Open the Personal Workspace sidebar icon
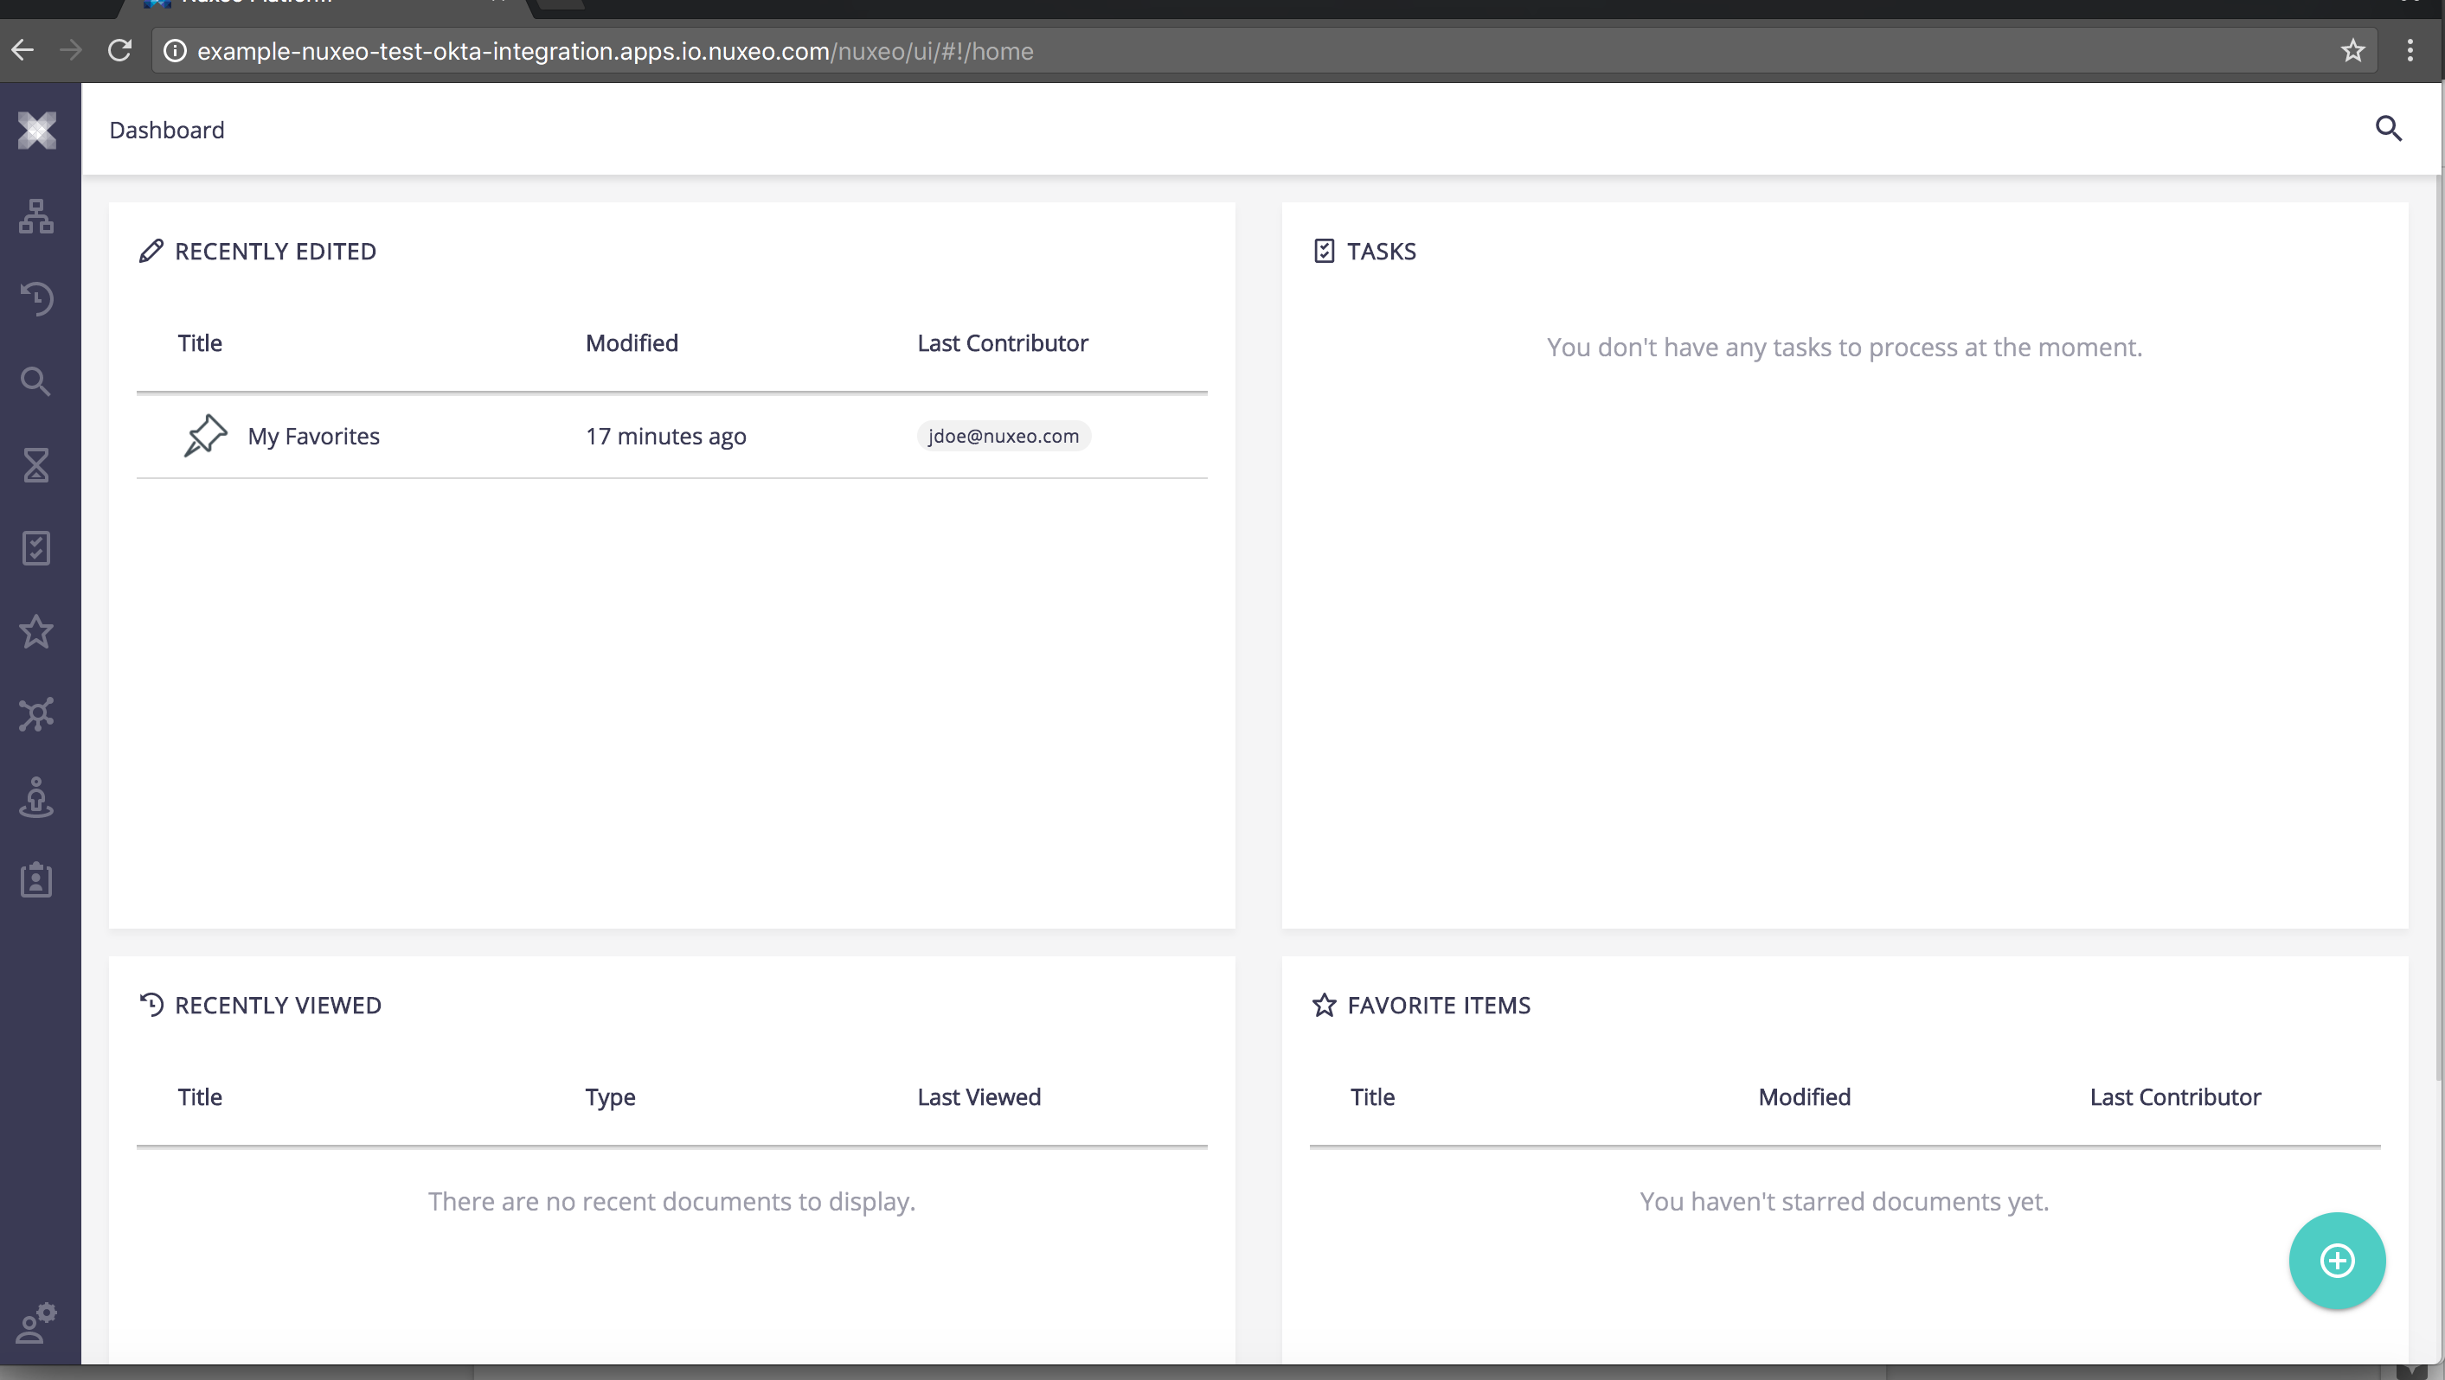The height and width of the screenshot is (1380, 2445). (x=36, y=797)
